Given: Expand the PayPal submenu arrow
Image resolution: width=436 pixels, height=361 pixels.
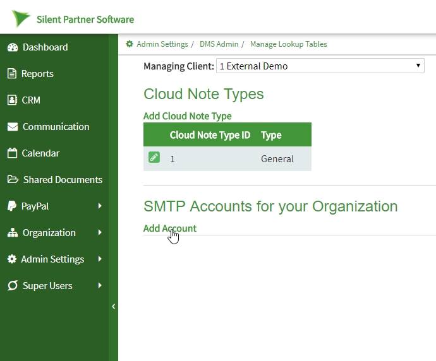Looking at the screenshot, I should (100, 206).
